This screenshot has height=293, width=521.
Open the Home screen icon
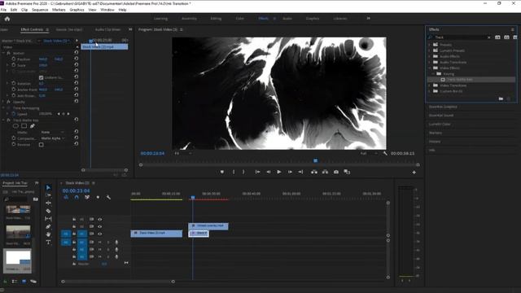click(7, 19)
